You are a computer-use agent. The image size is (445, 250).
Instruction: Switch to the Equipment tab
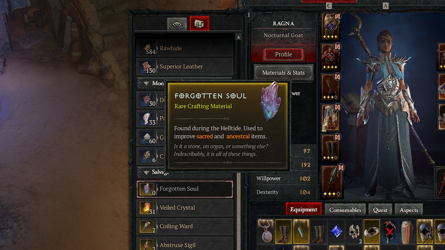point(304,210)
